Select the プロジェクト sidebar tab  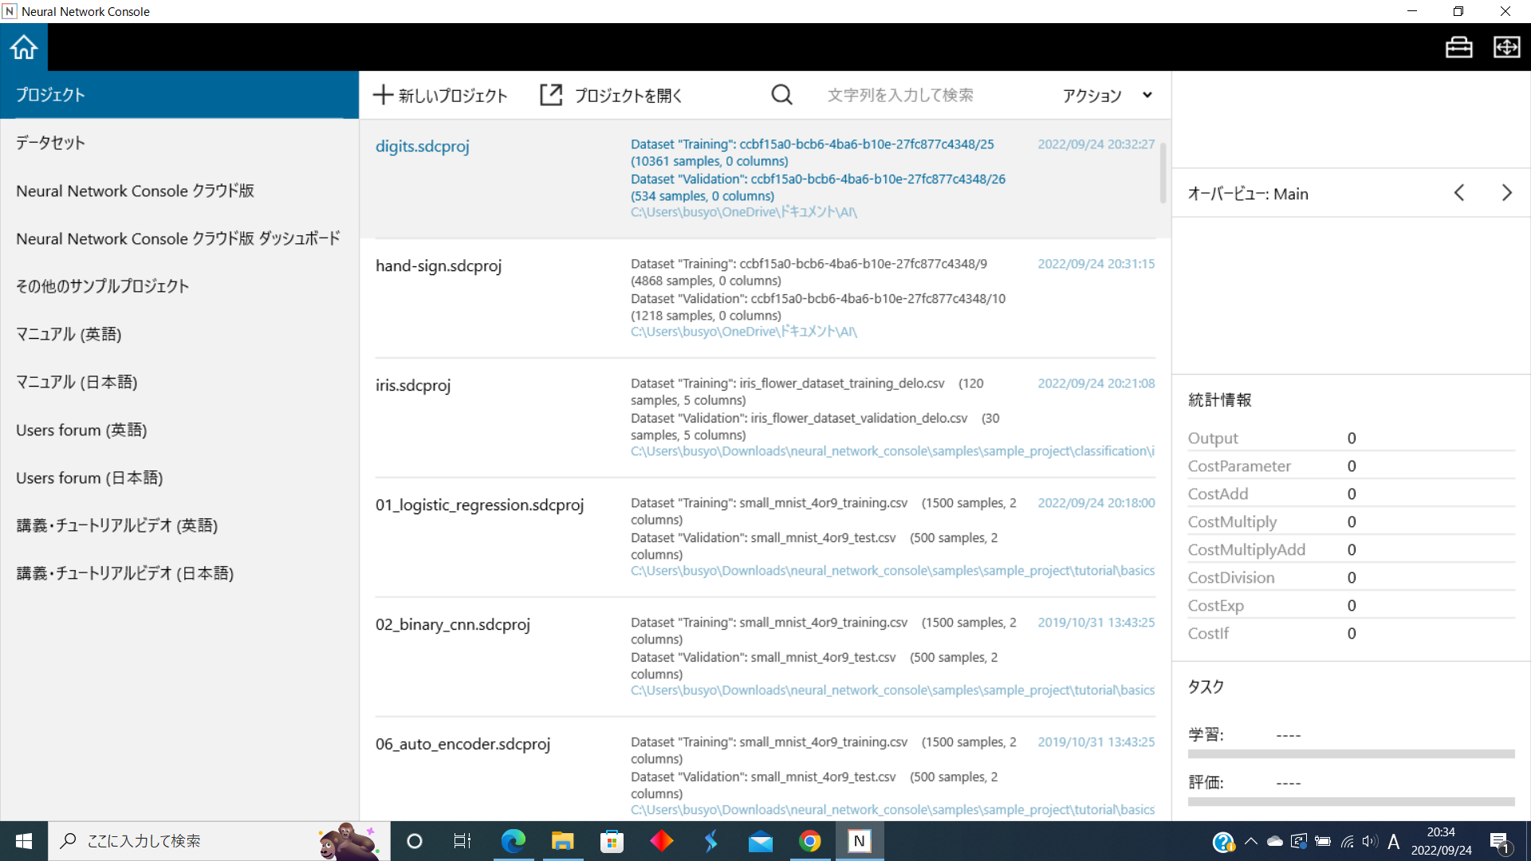(x=50, y=95)
